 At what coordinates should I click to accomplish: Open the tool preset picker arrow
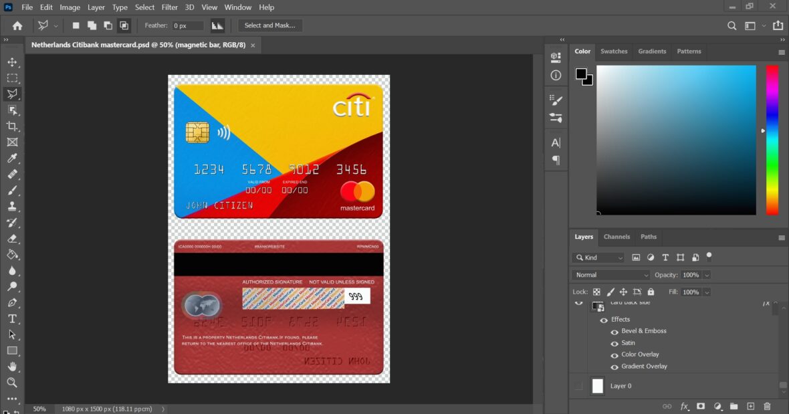tap(55, 25)
